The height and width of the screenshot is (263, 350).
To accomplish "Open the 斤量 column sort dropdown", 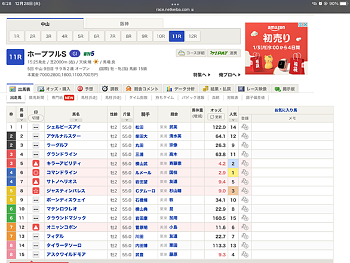I will [x=127, y=120].
